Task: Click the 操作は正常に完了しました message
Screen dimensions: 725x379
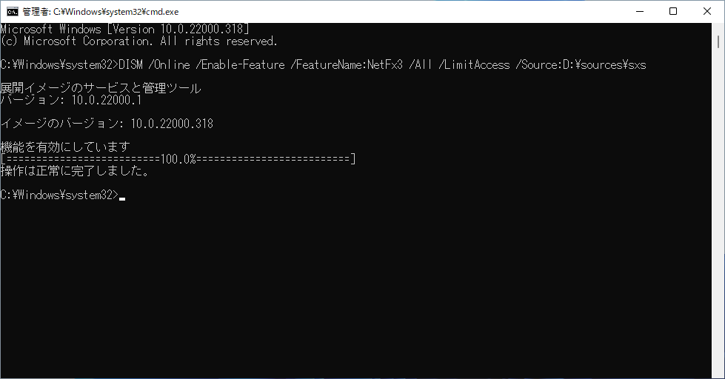Action: (x=74, y=171)
